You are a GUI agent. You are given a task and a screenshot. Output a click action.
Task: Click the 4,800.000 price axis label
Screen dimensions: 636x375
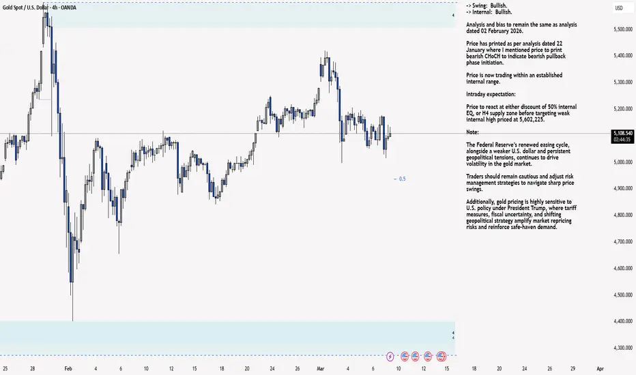coord(623,215)
